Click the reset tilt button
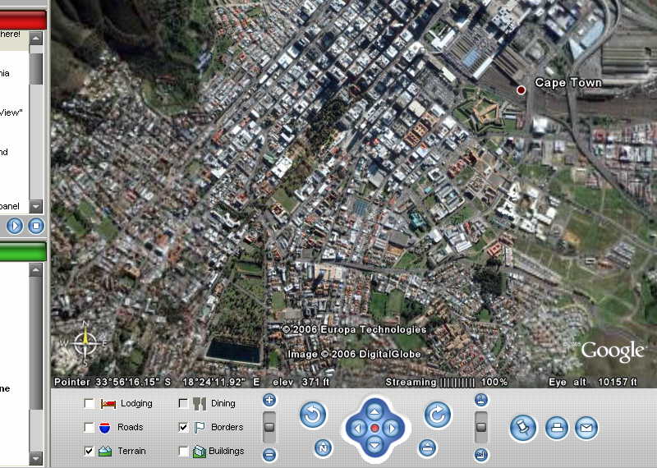Image resolution: width=657 pixels, height=468 pixels. 427,448
